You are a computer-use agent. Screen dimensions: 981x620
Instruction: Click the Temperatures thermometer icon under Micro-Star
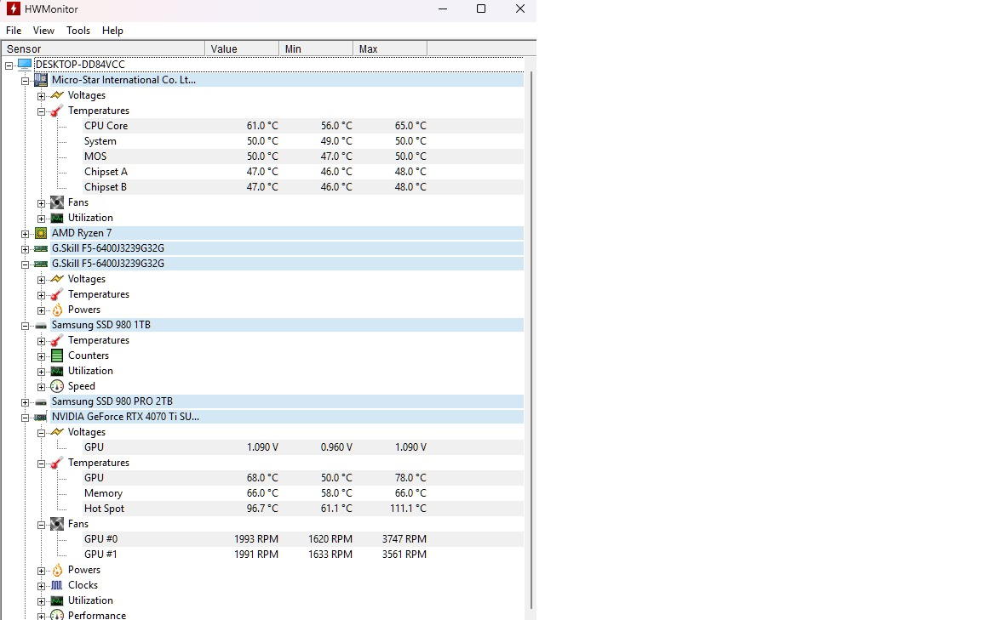57,111
